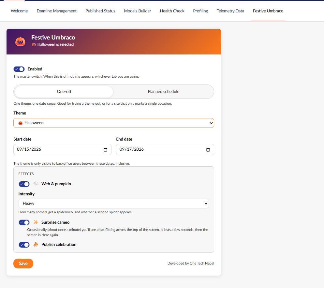Click the End date field 09/17/2026
The image size is (324, 288).
click(165, 149)
